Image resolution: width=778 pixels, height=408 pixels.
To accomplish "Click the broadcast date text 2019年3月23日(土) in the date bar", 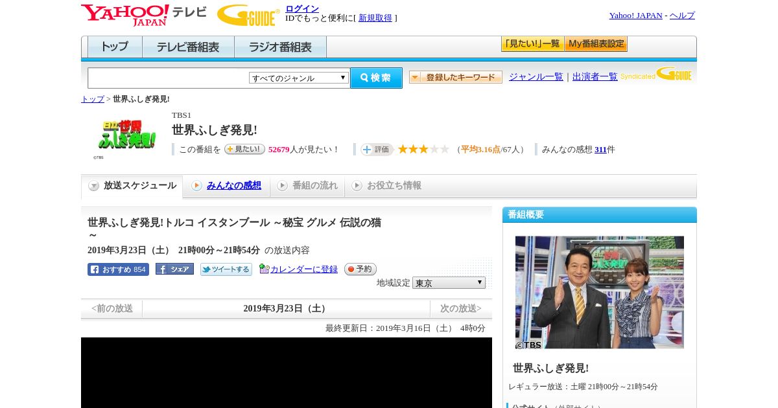I will [x=287, y=309].
